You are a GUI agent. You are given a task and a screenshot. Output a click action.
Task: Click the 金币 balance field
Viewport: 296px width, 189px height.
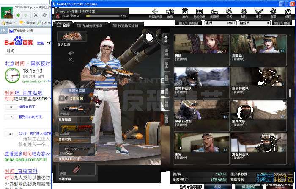pos(220,23)
